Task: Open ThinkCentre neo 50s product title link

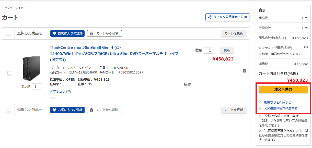Action: tap(114, 53)
